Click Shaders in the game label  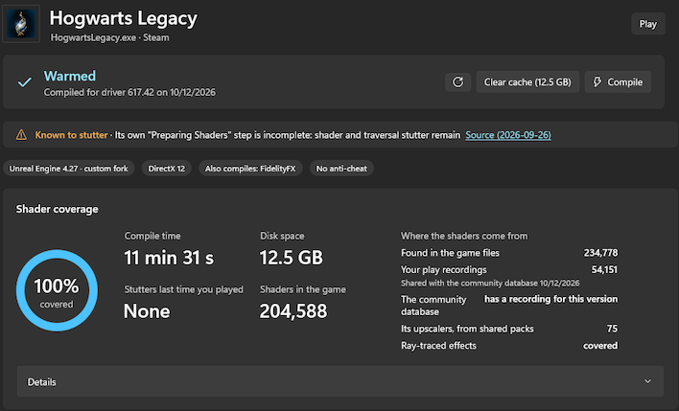303,289
